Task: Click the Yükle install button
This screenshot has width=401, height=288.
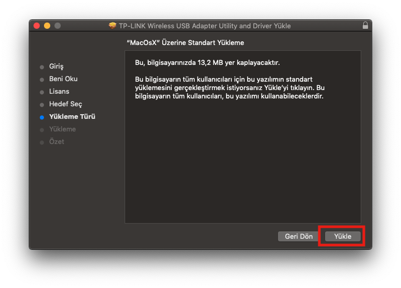Action: pyautogui.click(x=343, y=237)
